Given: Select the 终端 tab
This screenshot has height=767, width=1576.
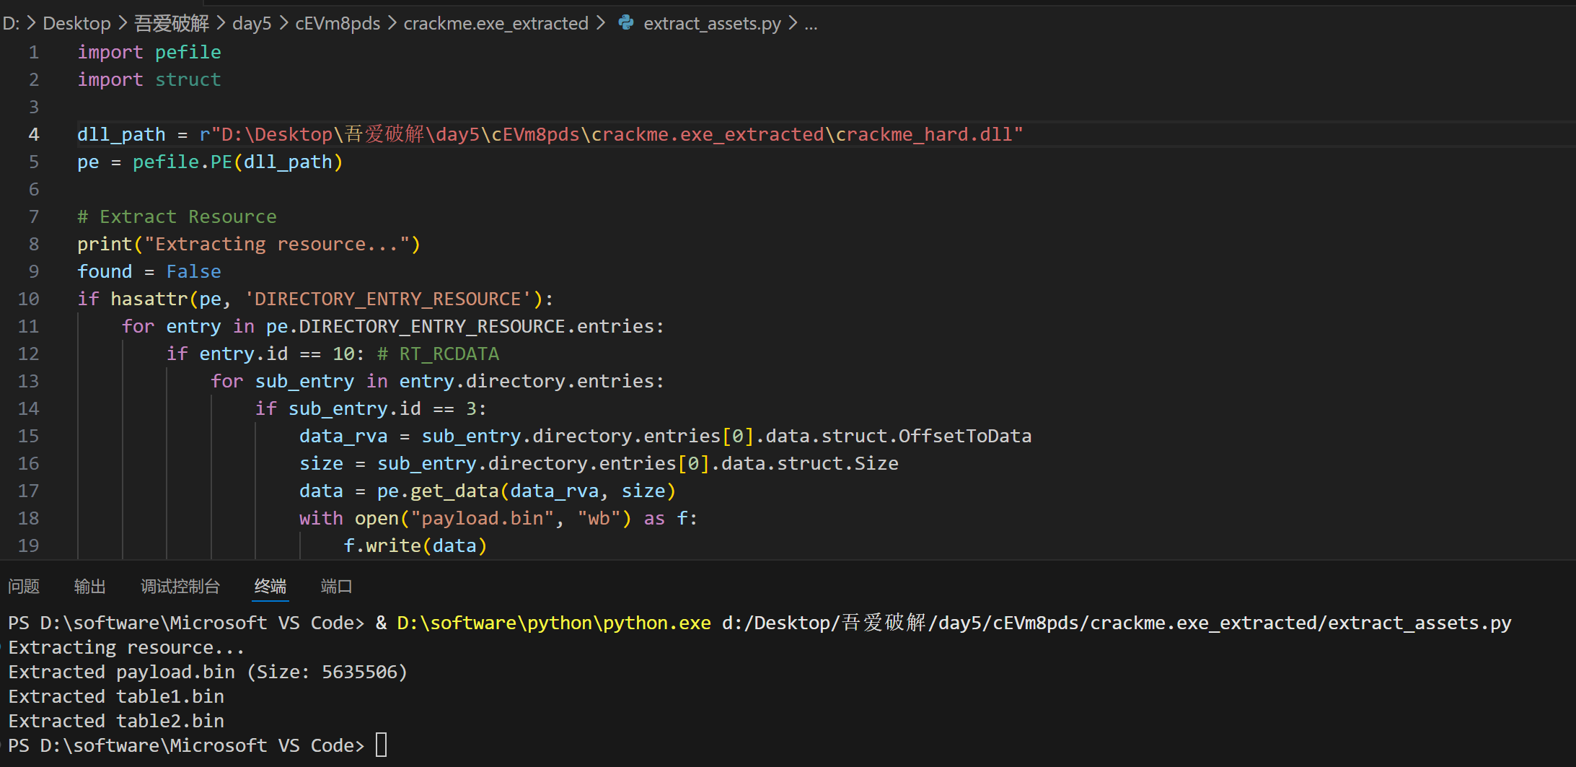Looking at the screenshot, I should pos(270,587).
